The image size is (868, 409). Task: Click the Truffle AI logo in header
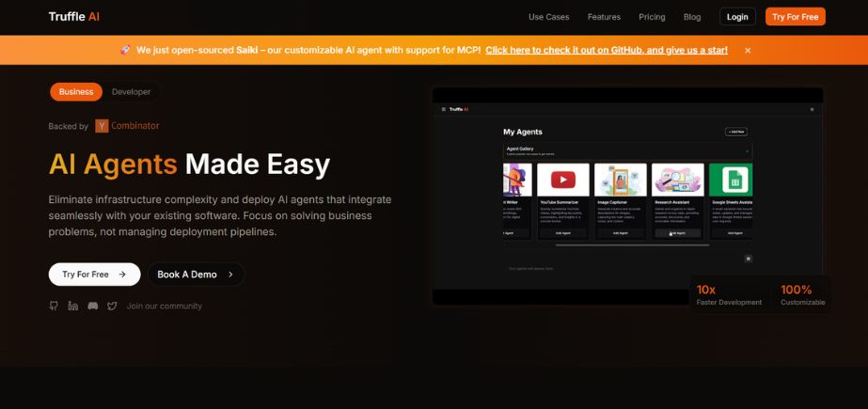point(74,16)
